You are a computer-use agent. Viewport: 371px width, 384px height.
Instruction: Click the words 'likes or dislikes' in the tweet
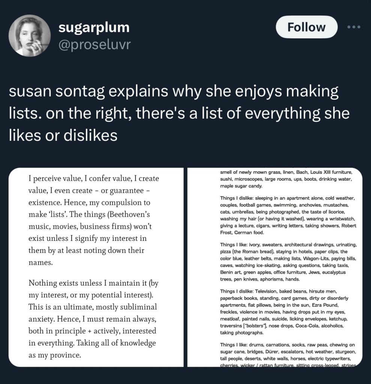tap(63, 135)
